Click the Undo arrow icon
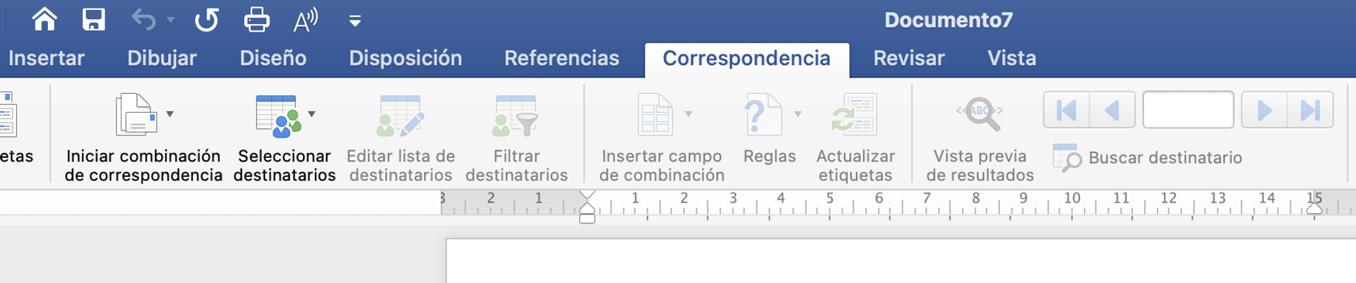The height and width of the screenshot is (283, 1356). click(143, 20)
